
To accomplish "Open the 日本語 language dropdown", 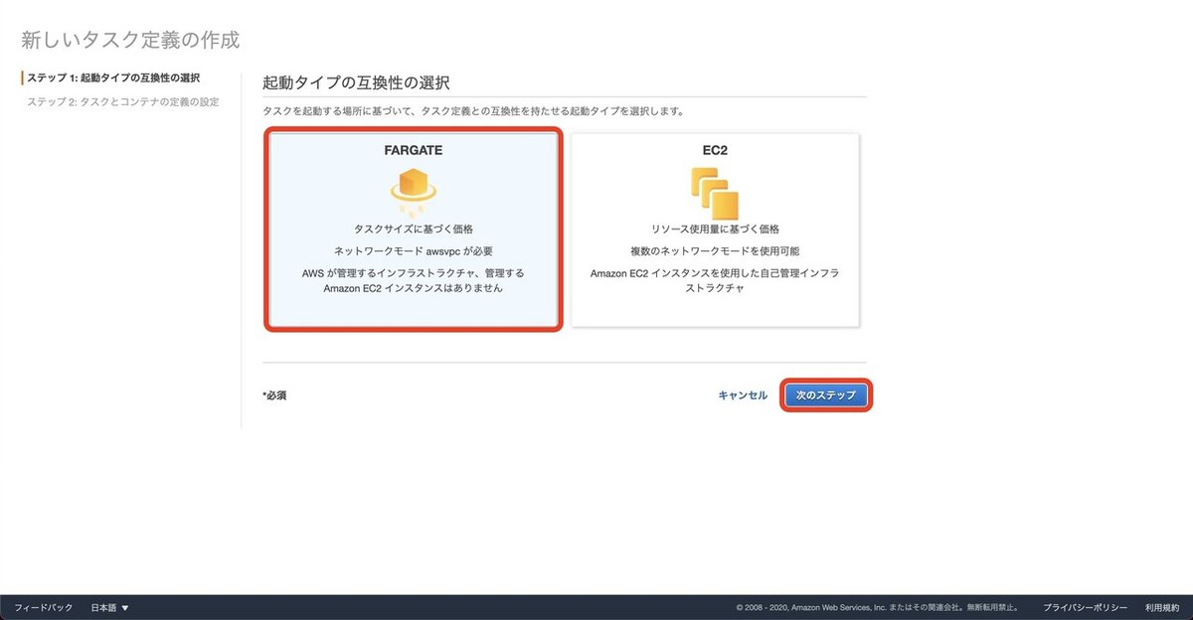I will (x=103, y=606).
